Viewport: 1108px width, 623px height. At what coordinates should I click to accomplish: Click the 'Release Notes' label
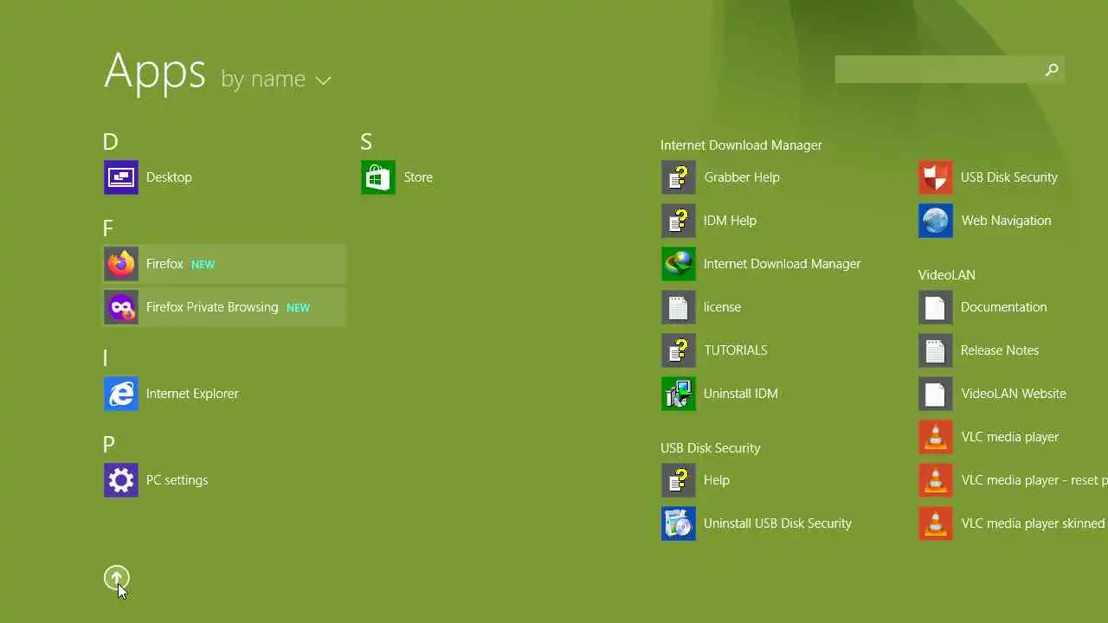[1000, 350]
